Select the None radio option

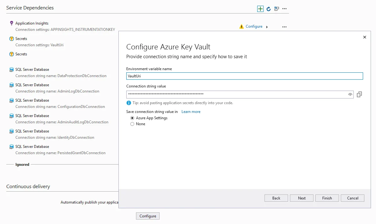(x=132, y=124)
